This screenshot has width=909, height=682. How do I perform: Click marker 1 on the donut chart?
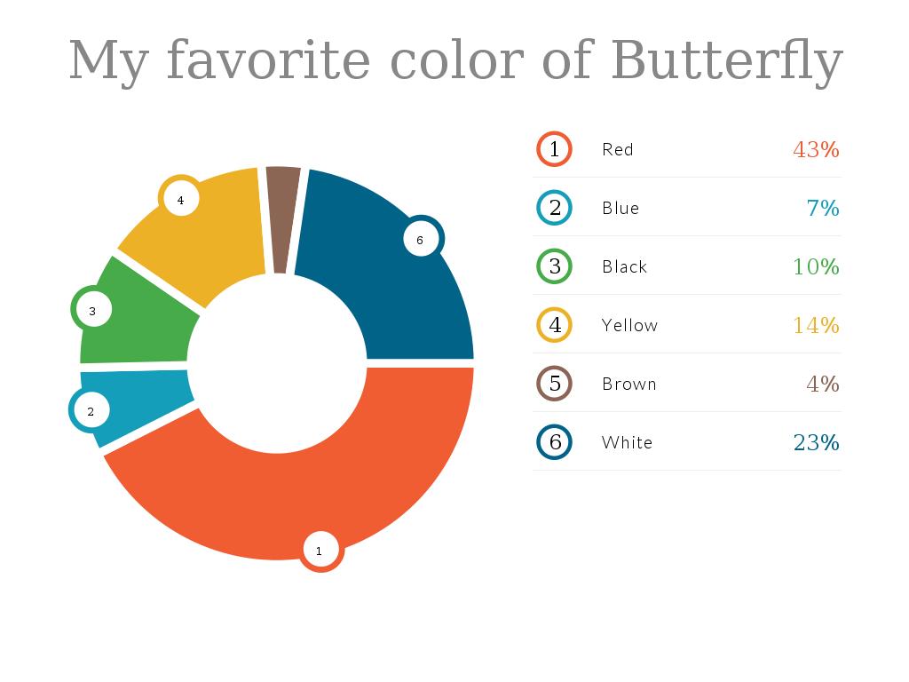(320, 551)
